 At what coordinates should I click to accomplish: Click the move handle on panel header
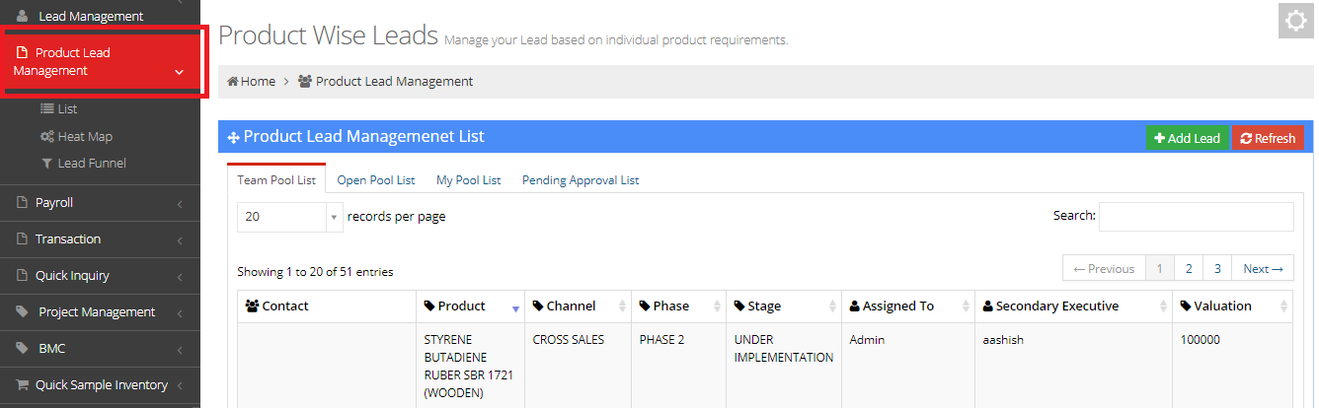tap(234, 138)
